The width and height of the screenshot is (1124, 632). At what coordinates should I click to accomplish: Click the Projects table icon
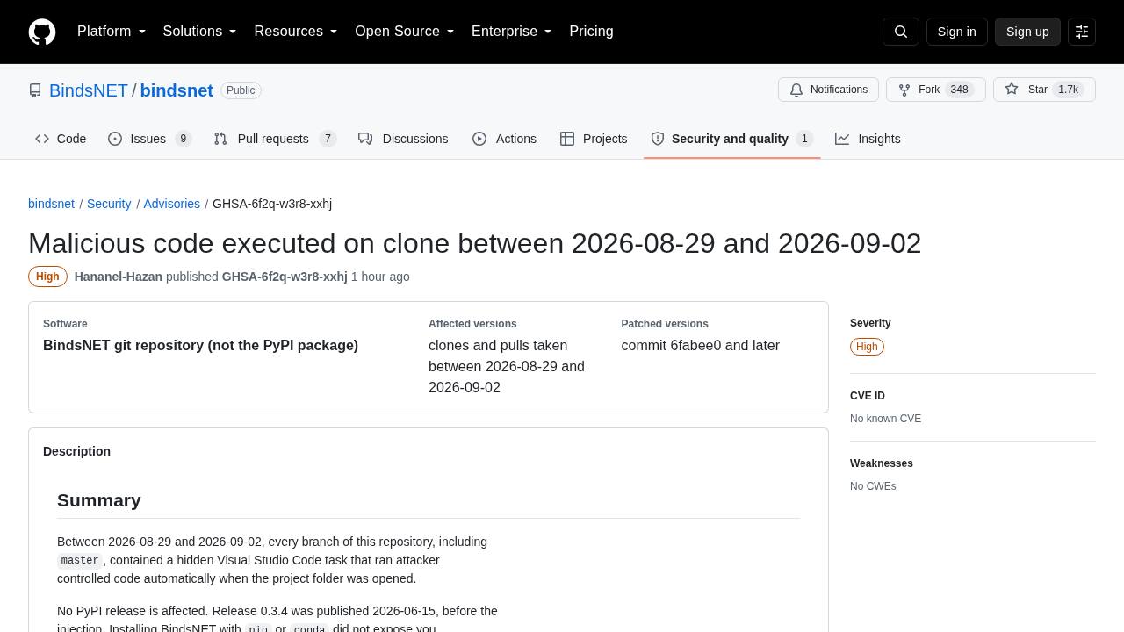point(567,139)
